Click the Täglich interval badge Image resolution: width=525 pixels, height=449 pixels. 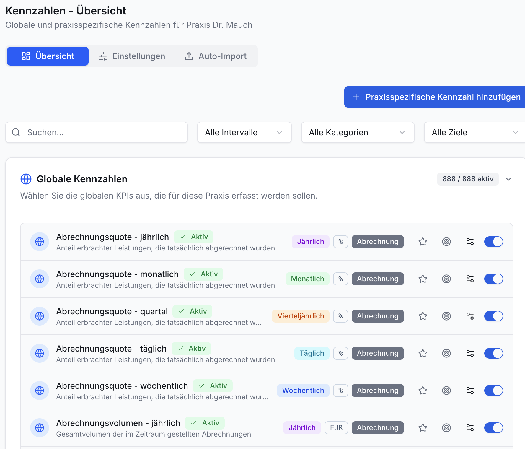pos(312,353)
